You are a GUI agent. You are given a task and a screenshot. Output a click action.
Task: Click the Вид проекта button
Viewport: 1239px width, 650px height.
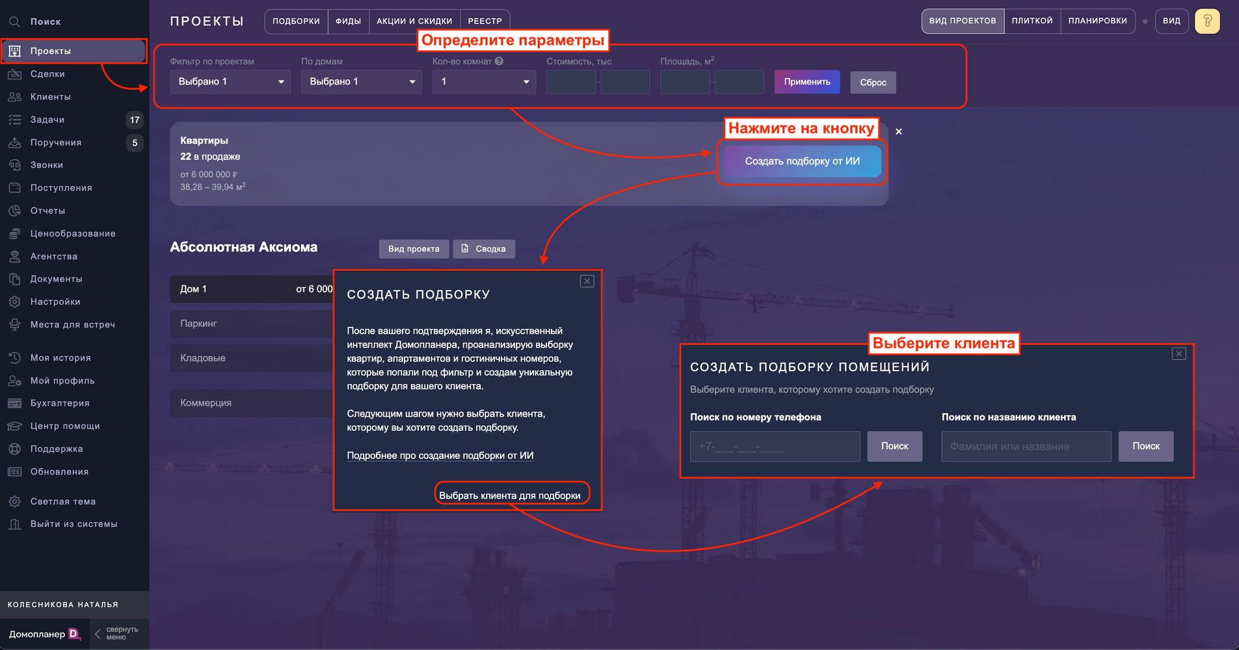414,249
